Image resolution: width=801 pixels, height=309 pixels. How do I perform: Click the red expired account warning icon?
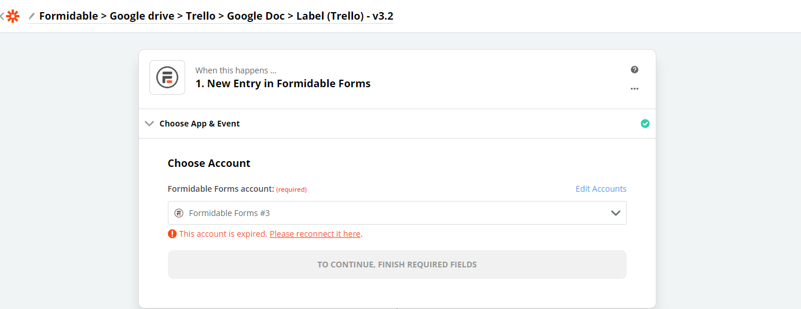coord(172,234)
